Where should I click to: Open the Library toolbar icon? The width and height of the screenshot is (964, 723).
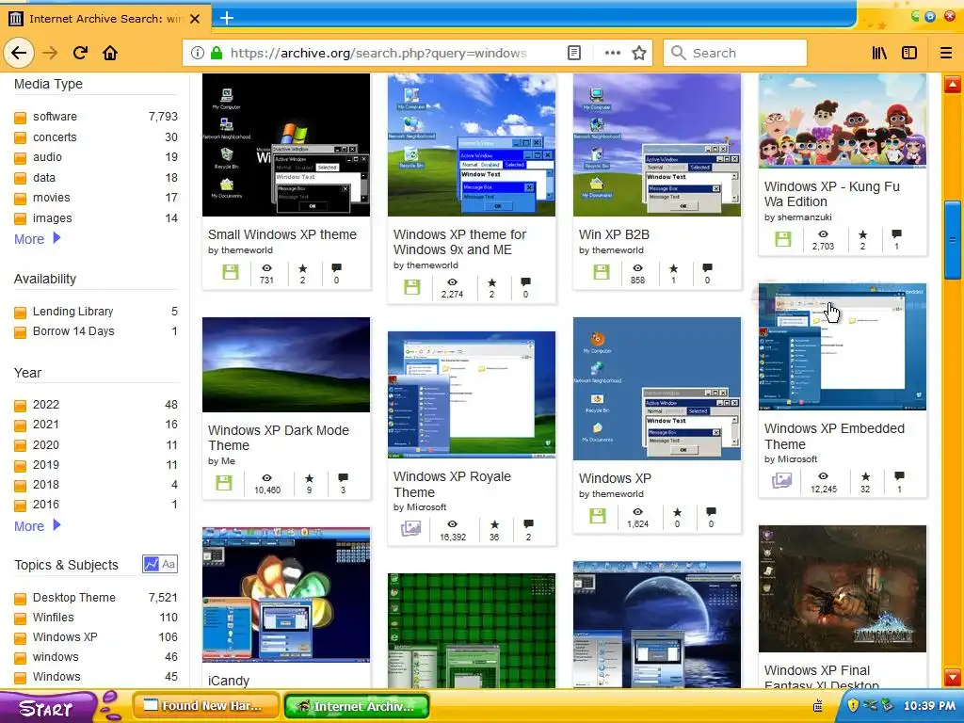879,53
